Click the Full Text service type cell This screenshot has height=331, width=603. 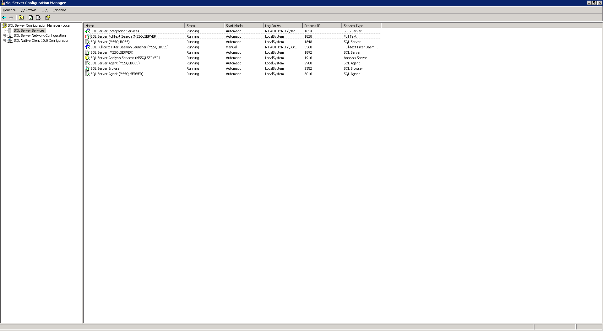click(350, 36)
